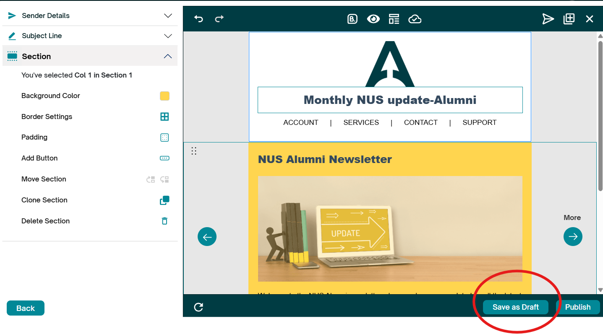This screenshot has height=334, width=603.
Task: Click the scrollbar down arrow
Action: 600,290
